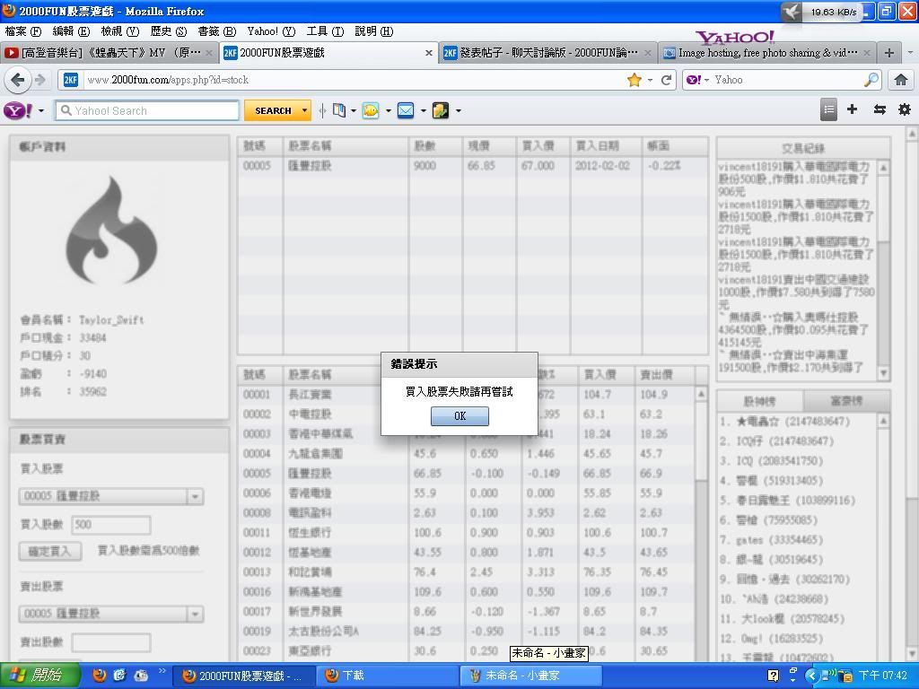Click the 確定買入 confirm buy button

pos(49,551)
